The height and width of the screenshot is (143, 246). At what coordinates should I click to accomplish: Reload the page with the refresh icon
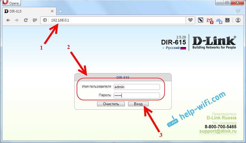click(26, 20)
